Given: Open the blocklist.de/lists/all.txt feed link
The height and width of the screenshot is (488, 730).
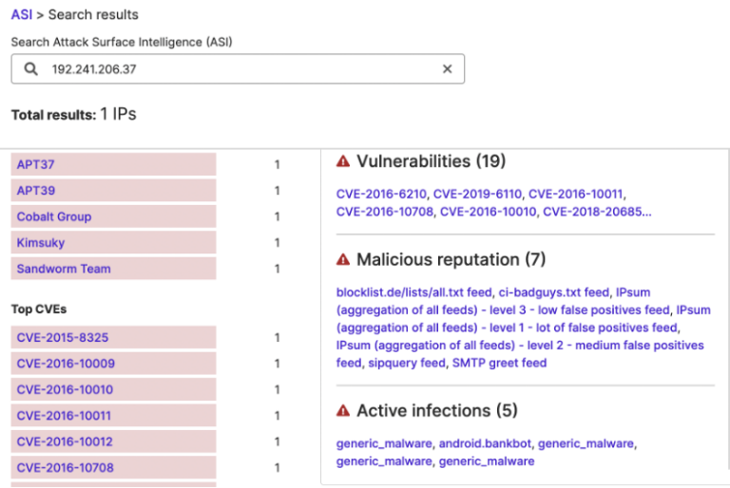Looking at the screenshot, I should pyautogui.click(x=413, y=292).
